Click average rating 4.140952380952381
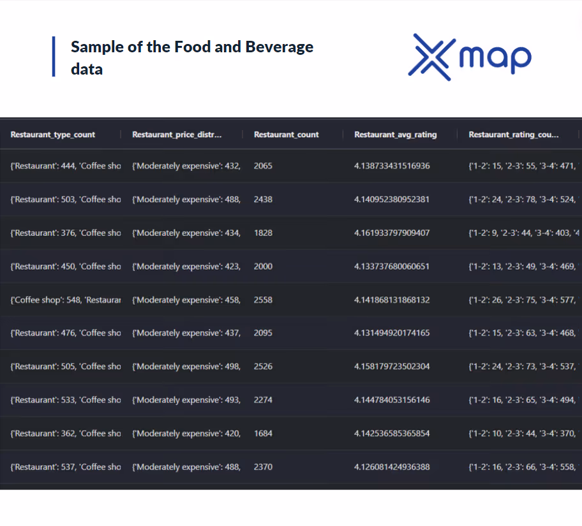Viewport: 582px width, 526px height. [x=392, y=199]
